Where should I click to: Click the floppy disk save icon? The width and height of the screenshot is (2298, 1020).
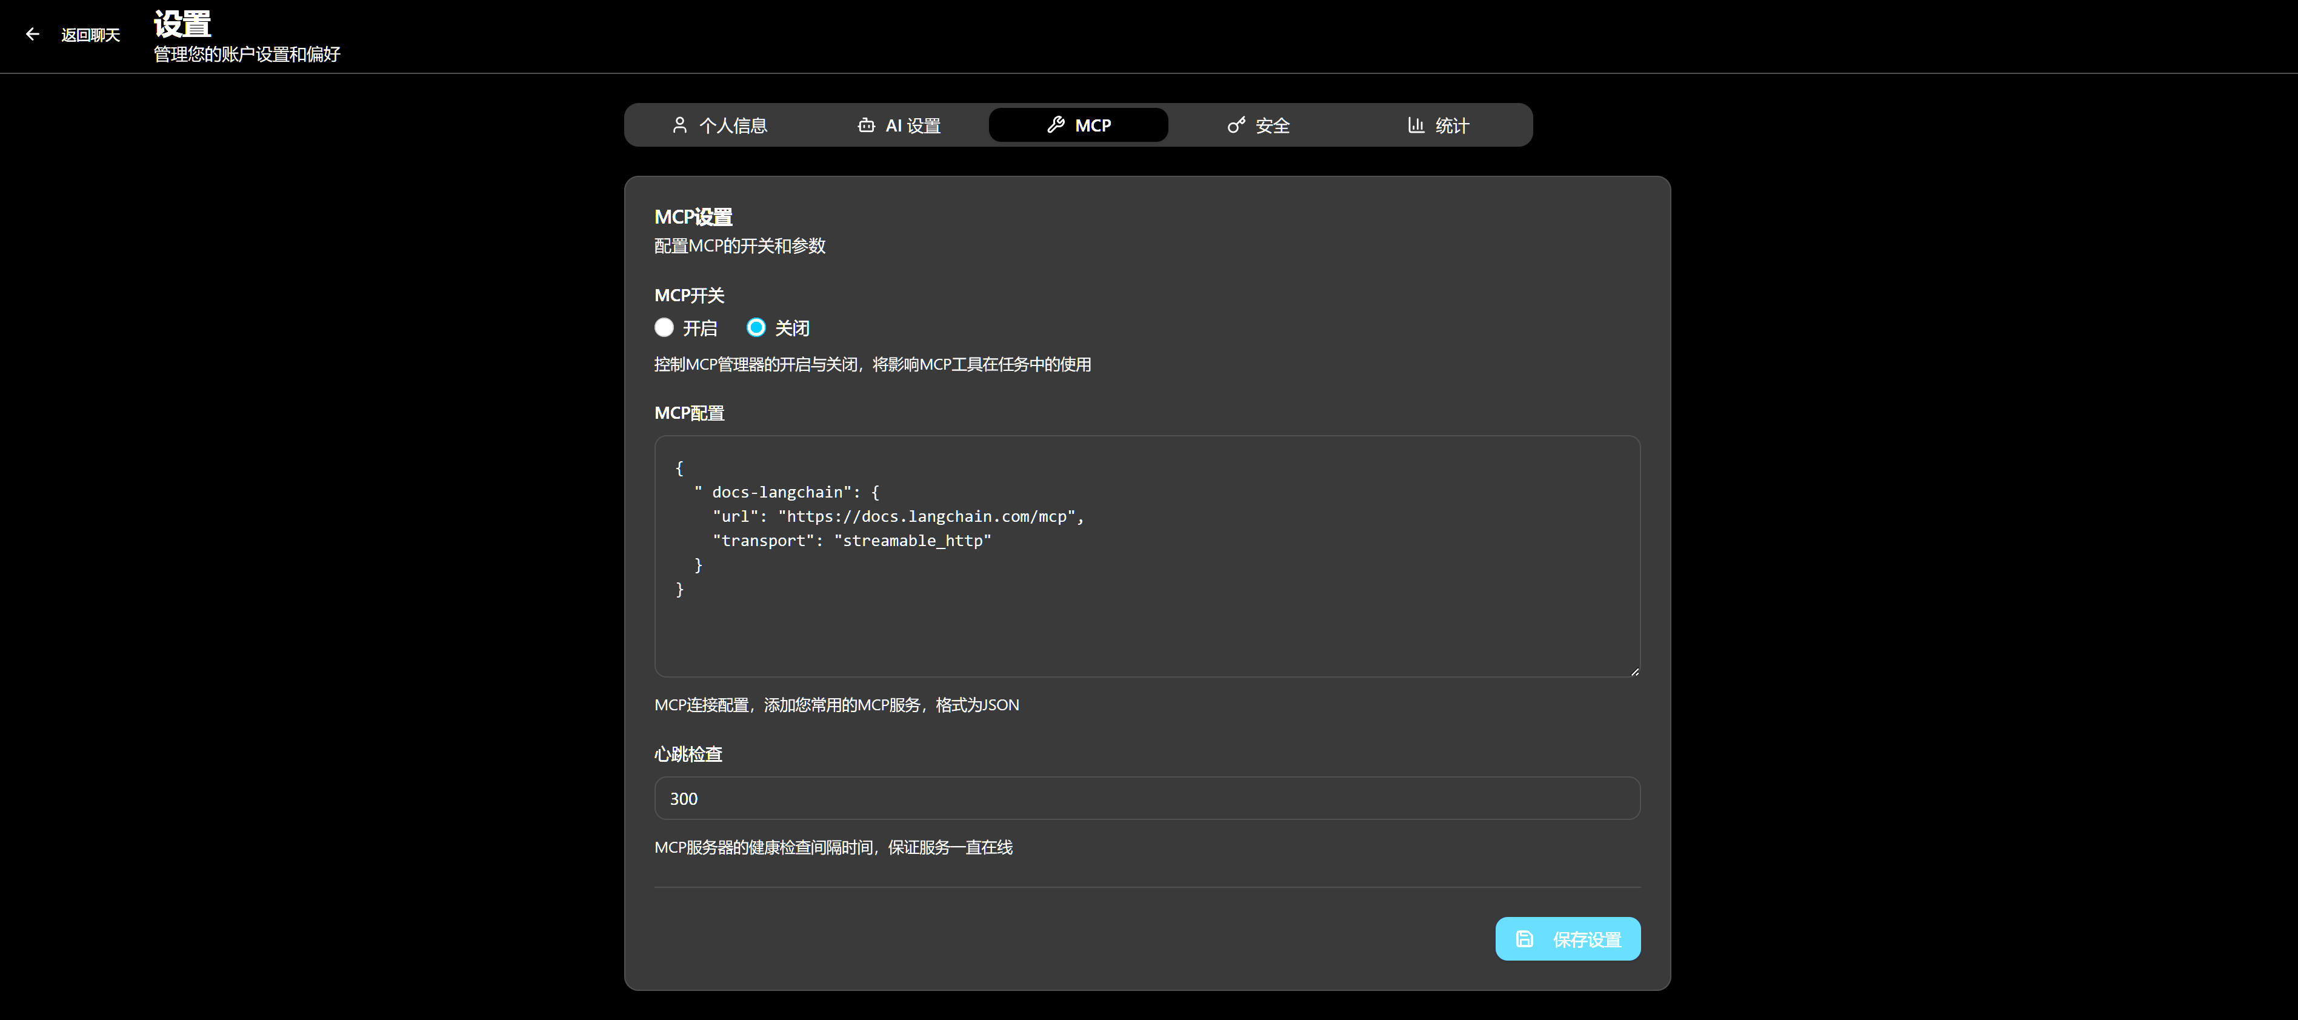pyautogui.click(x=1525, y=939)
